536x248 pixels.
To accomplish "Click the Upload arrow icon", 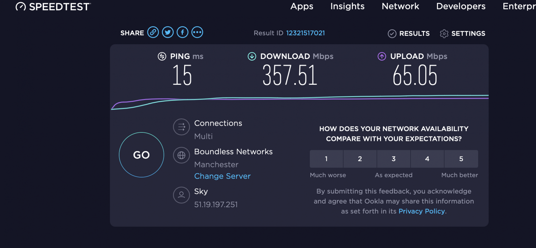I will [382, 56].
